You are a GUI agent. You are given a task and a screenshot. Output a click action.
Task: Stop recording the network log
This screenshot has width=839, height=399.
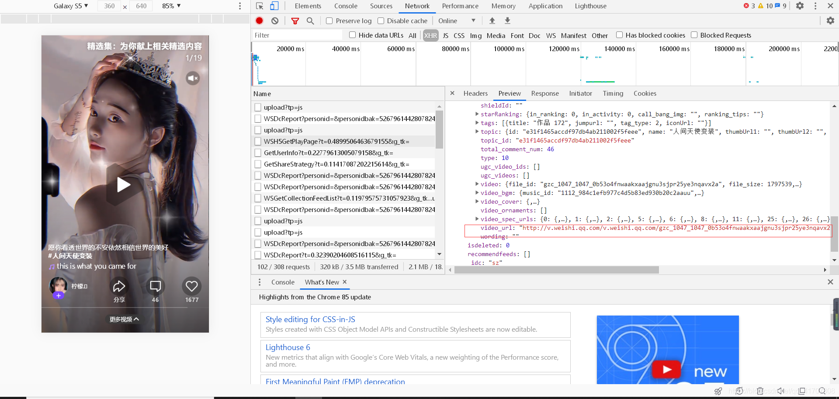260,21
